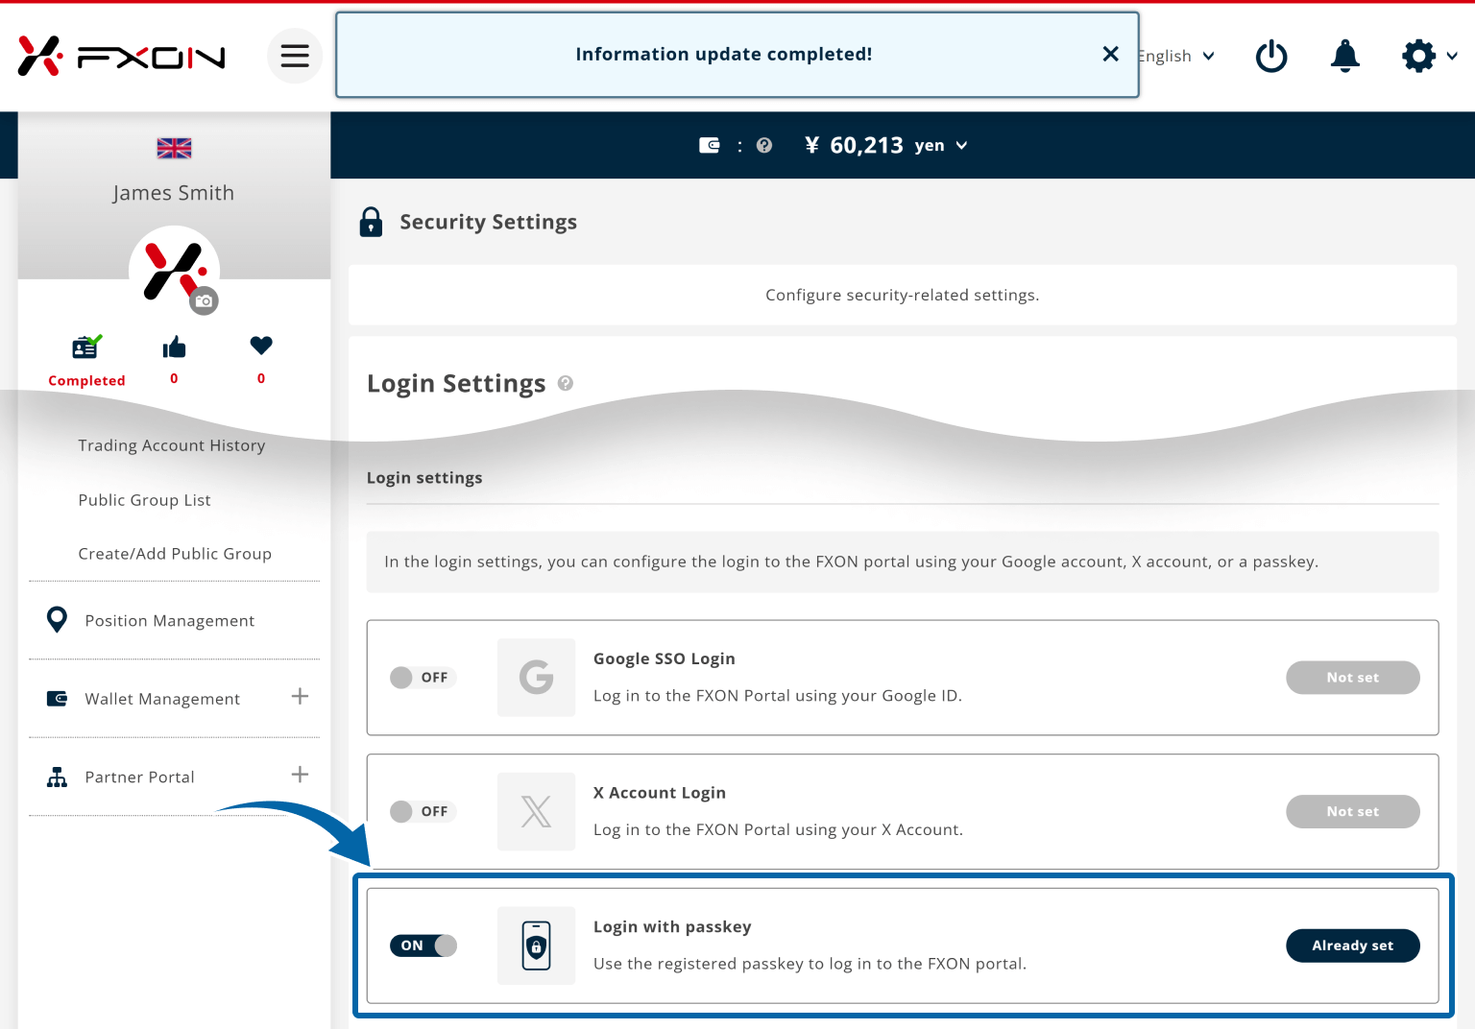
Task: Click the power logout icon
Action: click(1271, 56)
